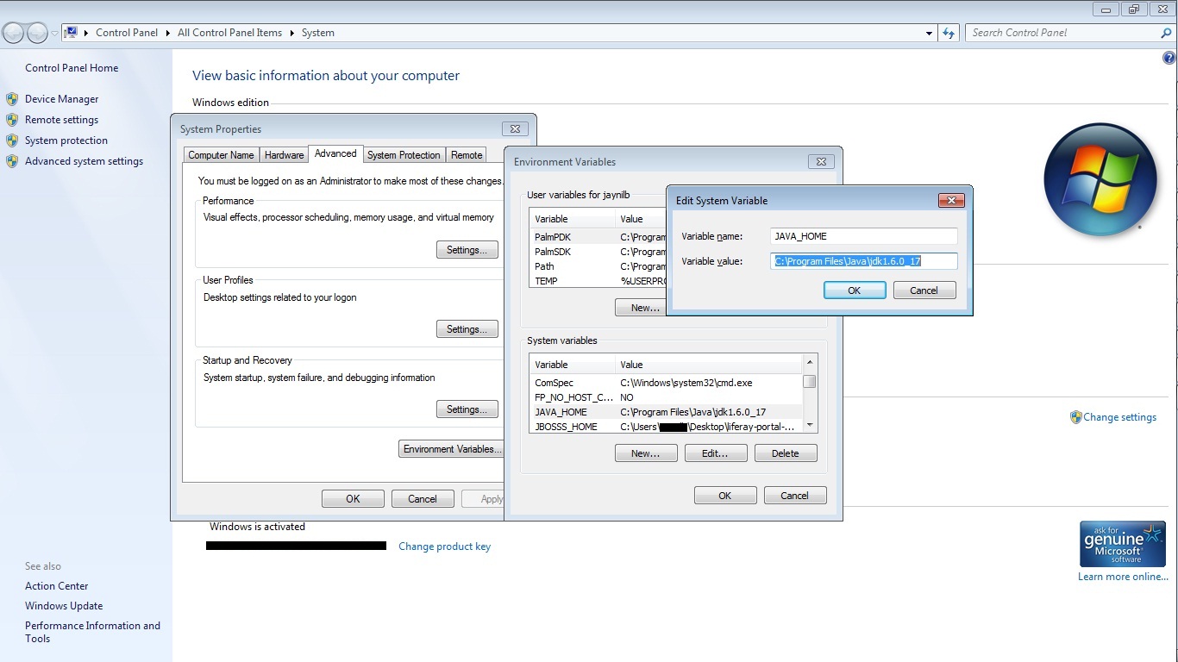
Task: Click Cancel in Edit System Variable dialog
Action: [924, 290]
